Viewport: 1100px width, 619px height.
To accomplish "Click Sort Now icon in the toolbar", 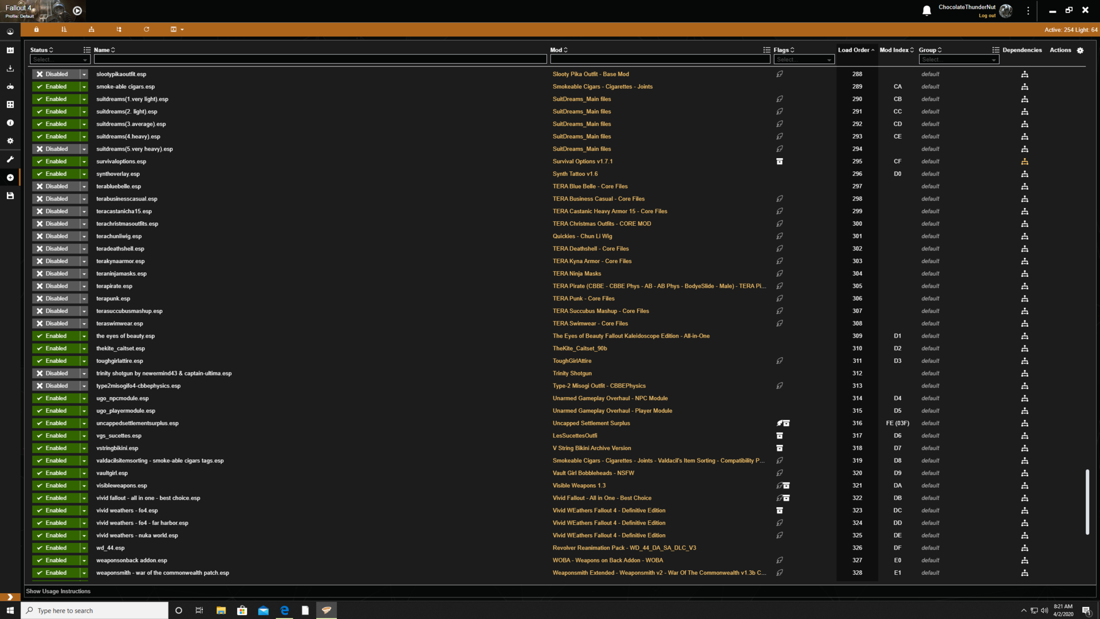I will click(x=64, y=29).
